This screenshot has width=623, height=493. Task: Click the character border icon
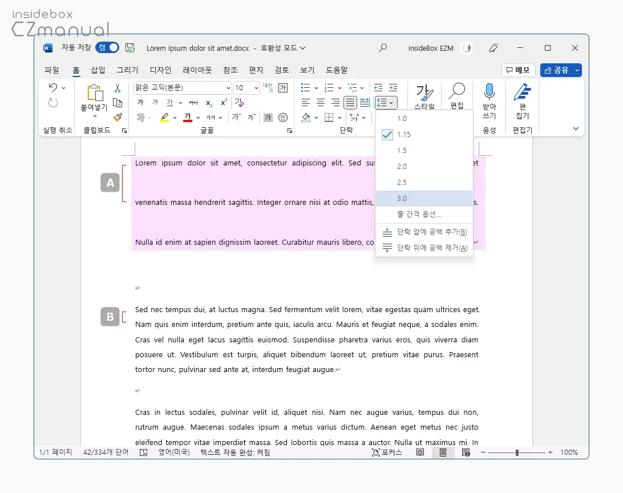coord(283,88)
